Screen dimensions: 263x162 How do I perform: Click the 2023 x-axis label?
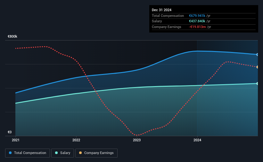pos(137,140)
